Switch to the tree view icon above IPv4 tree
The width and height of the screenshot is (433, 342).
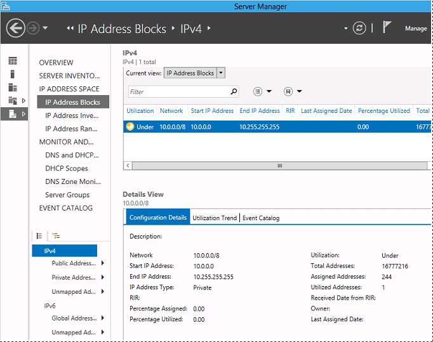point(55,235)
